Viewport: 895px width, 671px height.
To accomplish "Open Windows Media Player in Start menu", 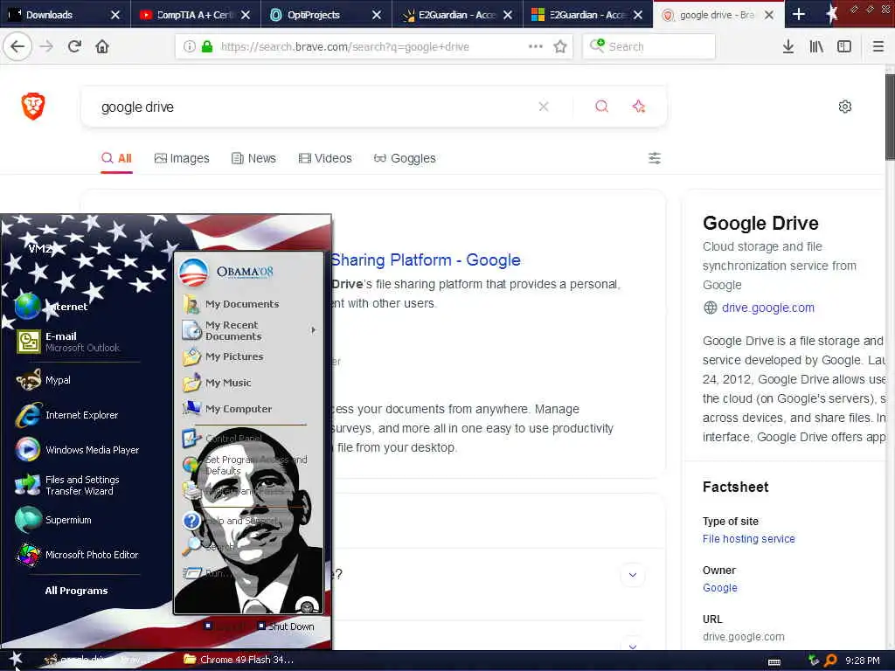I will coord(77,450).
